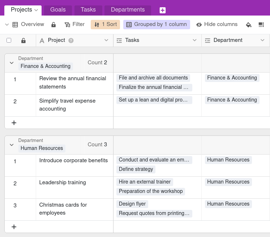Click the view lock icon beside Overview

tap(53, 25)
